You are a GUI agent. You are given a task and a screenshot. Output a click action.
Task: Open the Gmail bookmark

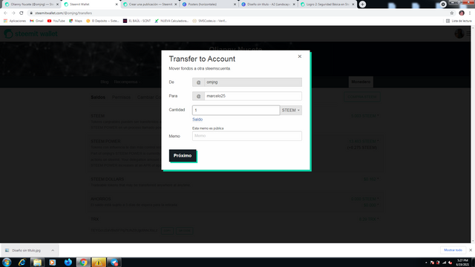36,21
